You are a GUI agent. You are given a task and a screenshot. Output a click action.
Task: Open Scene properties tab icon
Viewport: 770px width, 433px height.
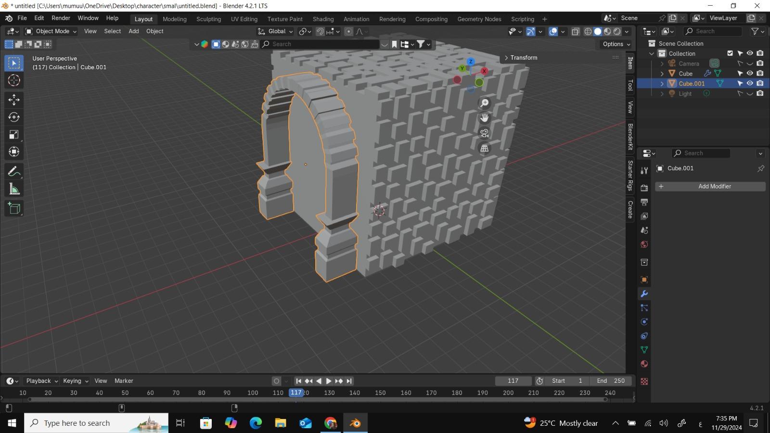tap(644, 230)
